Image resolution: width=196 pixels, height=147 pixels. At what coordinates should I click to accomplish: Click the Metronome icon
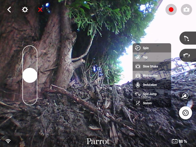(x=138, y=76)
